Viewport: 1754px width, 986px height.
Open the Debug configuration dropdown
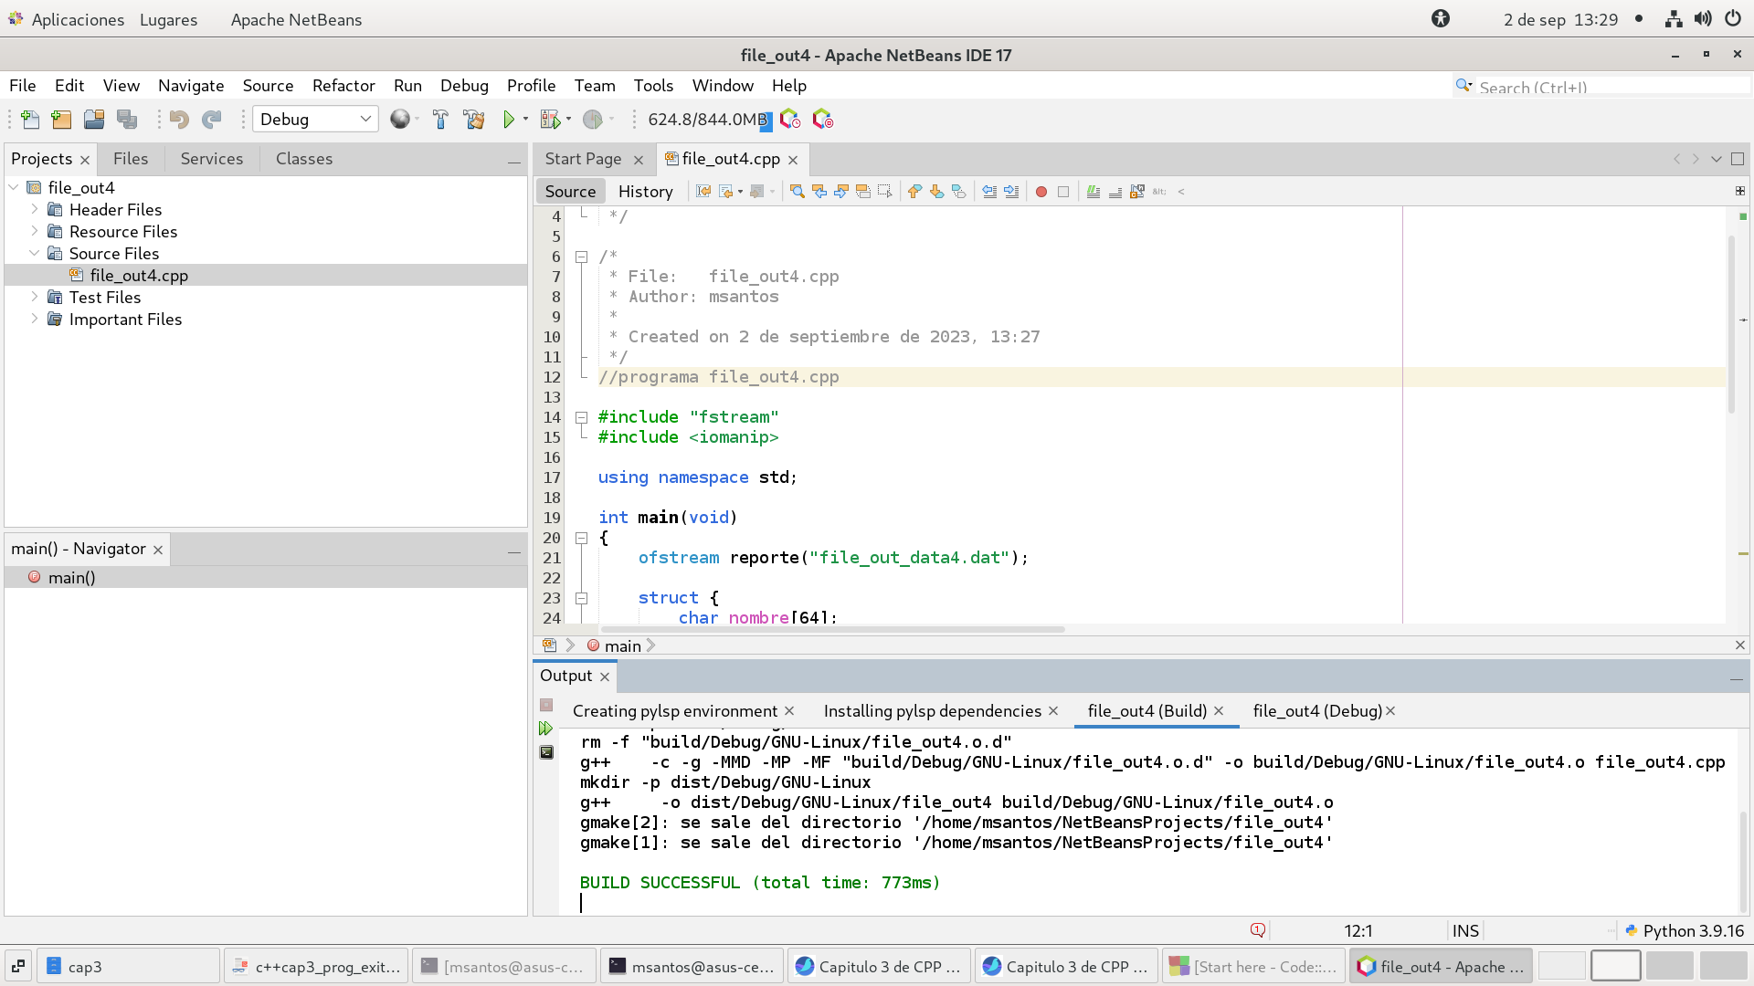point(315,120)
